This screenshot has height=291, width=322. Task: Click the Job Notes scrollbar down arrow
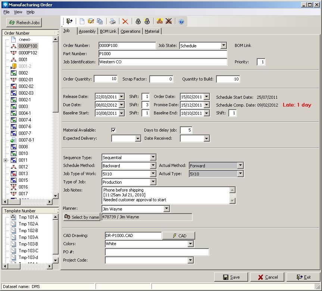point(232,201)
